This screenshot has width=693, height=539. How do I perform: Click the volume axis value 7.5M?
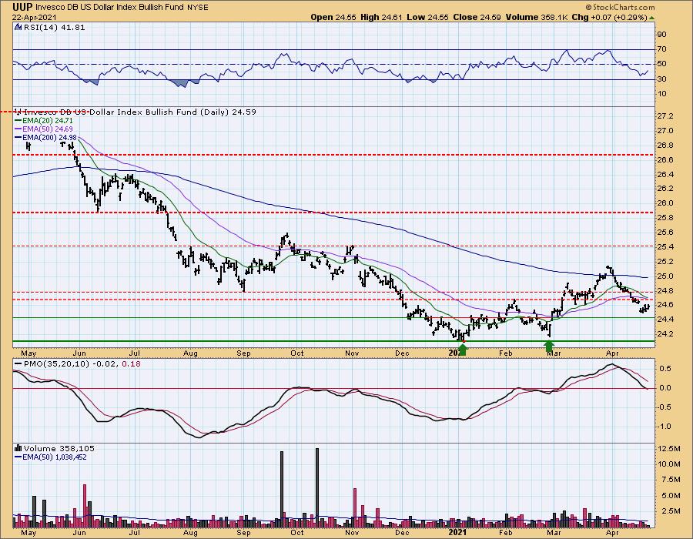[x=671, y=480]
